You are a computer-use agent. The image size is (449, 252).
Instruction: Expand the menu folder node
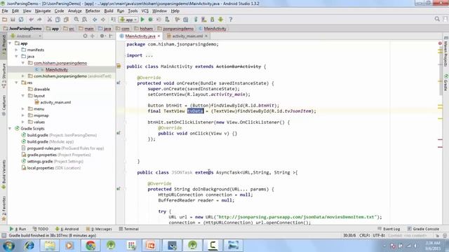[x=23, y=109]
